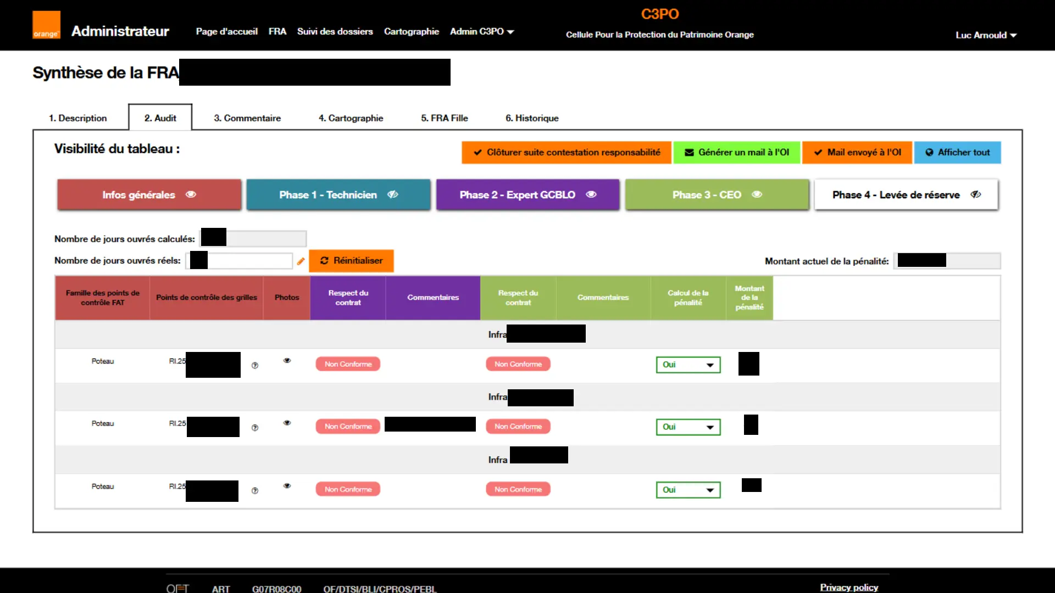
Task: Expand the Admin C3PO menu
Action: point(481,32)
